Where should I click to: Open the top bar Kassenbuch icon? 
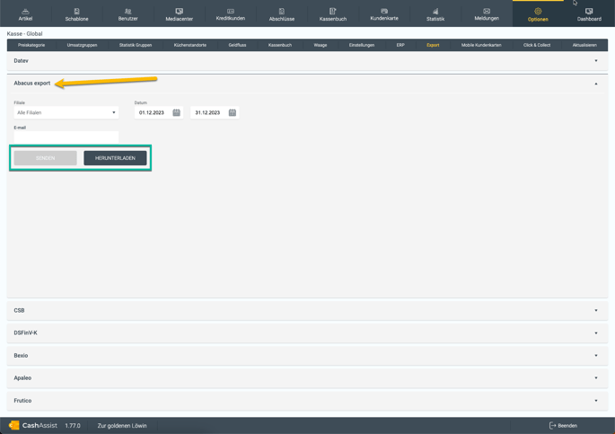(x=332, y=11)
